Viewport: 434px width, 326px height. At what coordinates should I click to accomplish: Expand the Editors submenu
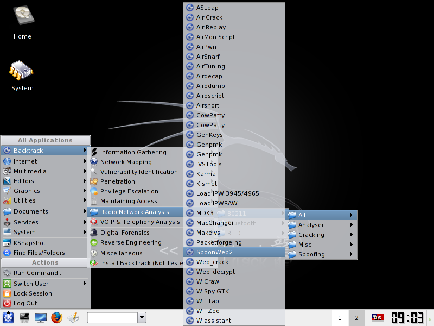tap(44, 181)
